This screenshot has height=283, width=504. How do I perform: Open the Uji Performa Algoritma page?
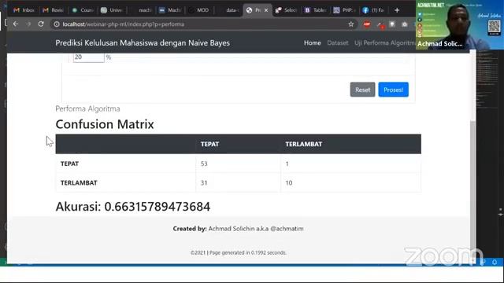click(x=385, y=42)
